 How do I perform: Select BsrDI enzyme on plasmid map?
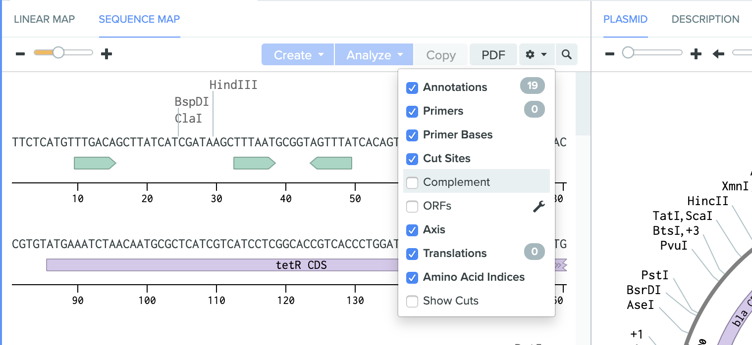(644, 290)
